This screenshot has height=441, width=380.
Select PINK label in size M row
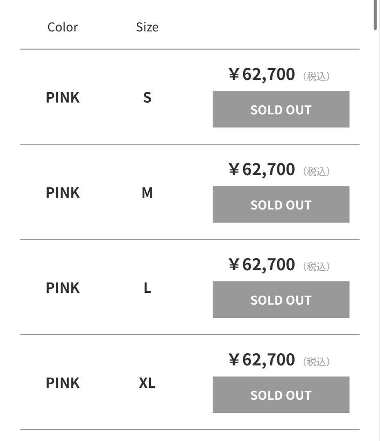tap(63, 193)
